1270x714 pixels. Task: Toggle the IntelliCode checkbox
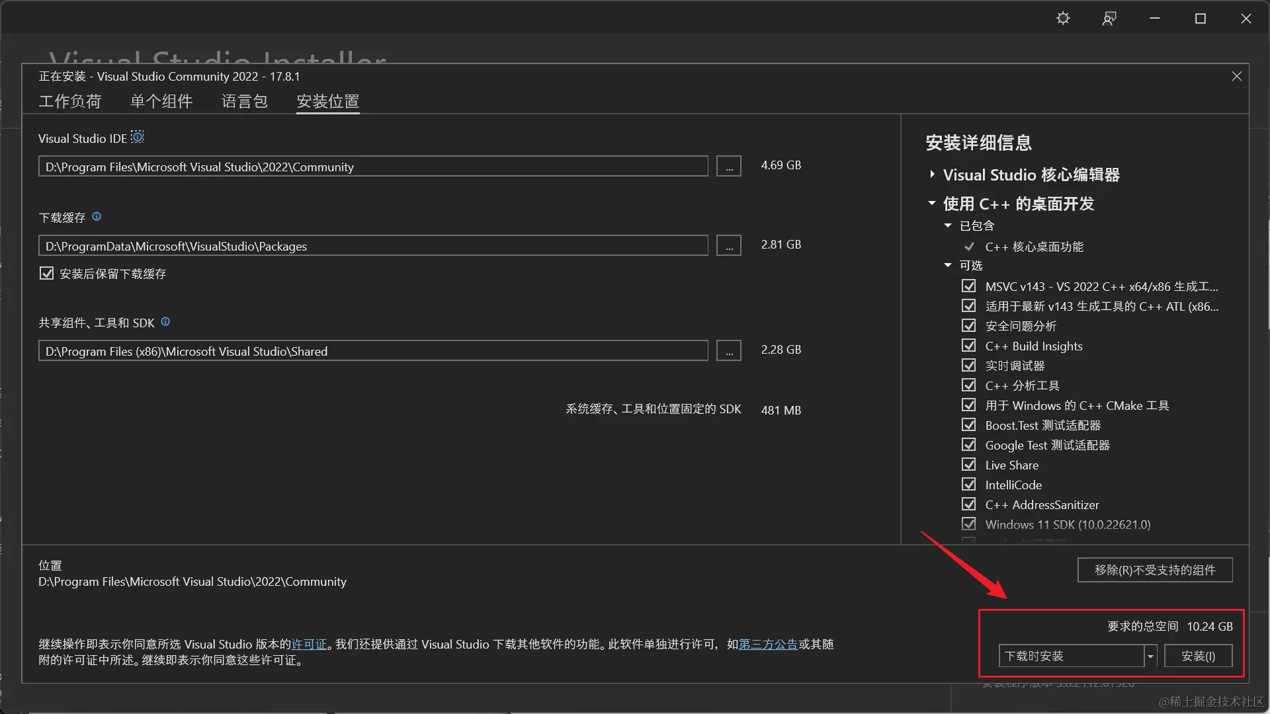tap(968, 485)
